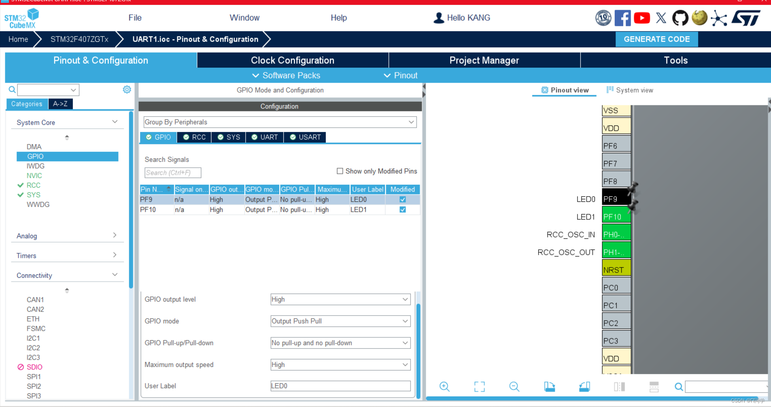The width and height of the screenshot is (771, 407).
Task: Open the Group By Peripherals dropdown
Action: [280, 122]
